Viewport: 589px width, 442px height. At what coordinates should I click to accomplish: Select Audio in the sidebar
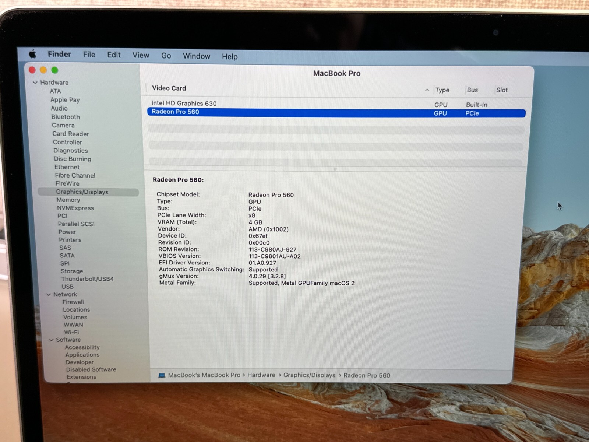coord(59,108)
